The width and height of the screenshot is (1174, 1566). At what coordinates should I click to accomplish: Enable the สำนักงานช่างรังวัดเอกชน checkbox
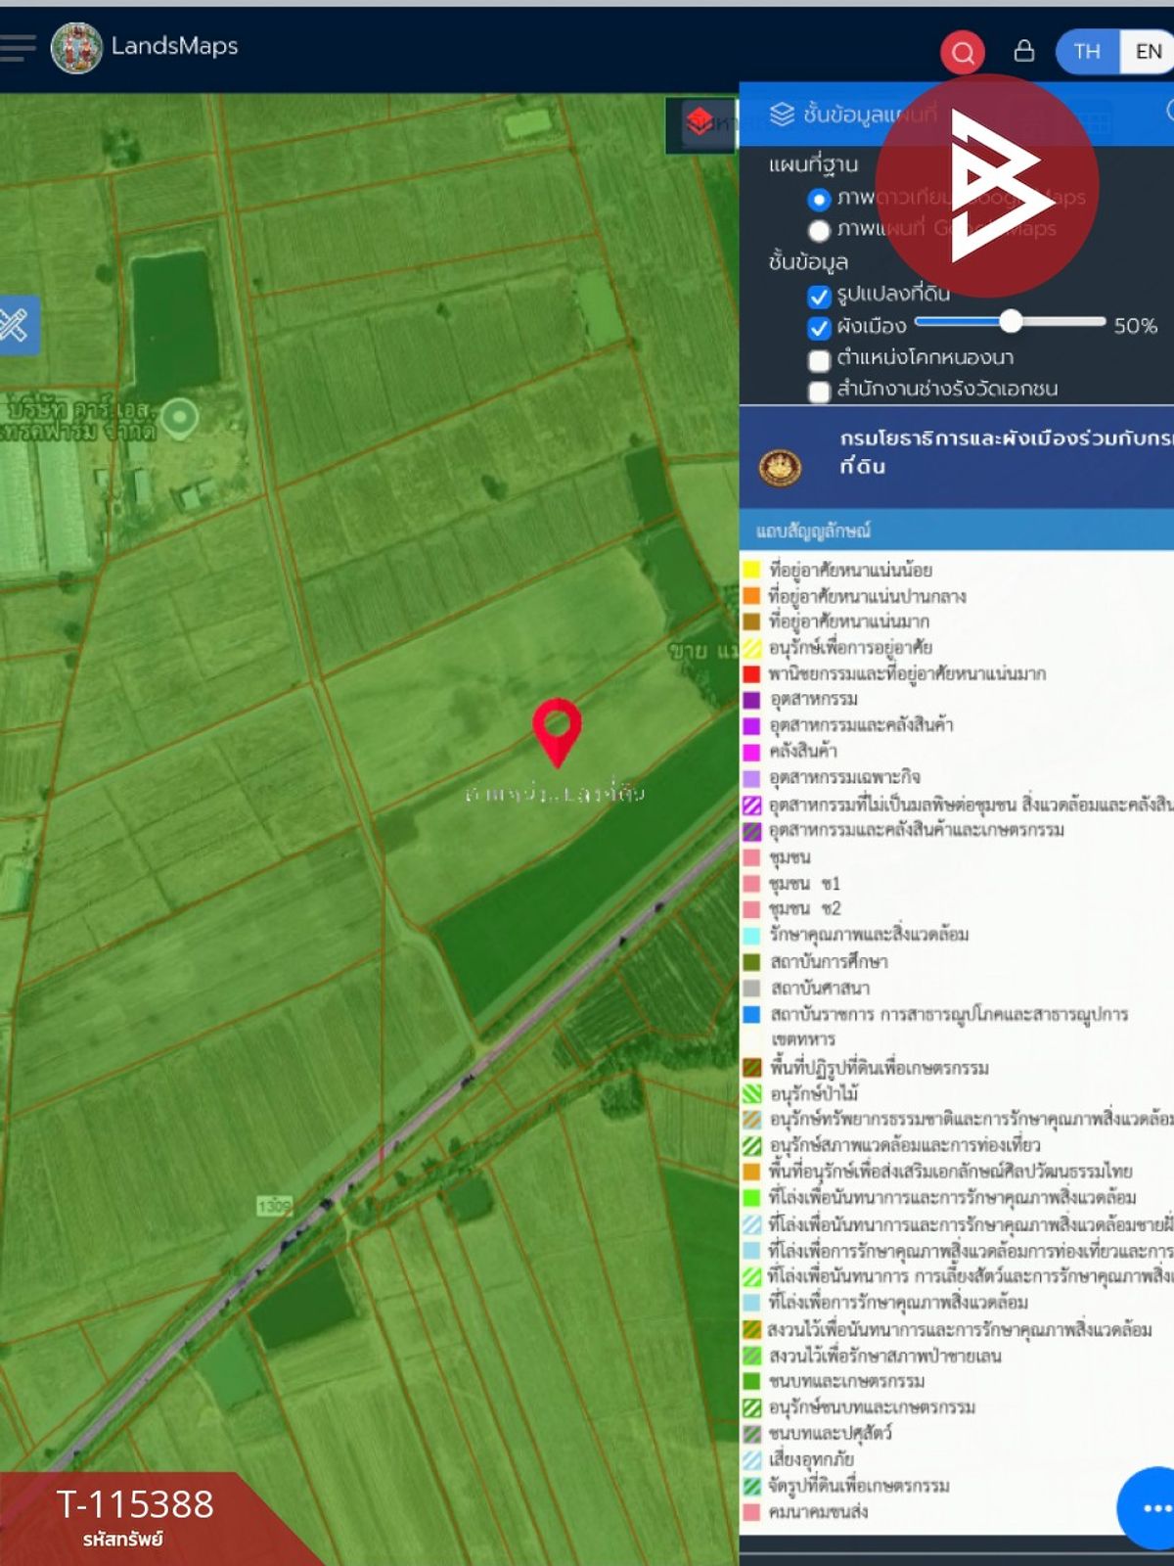click(x=820, y=391)
